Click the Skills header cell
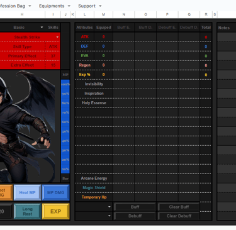This screenshot has width=236, height=230. click(53, 27)
